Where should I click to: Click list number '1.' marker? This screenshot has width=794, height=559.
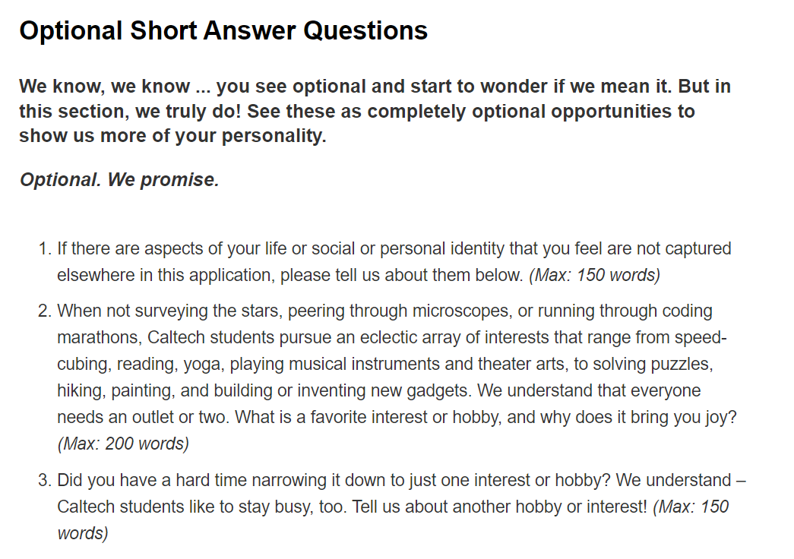coord(46,248)
